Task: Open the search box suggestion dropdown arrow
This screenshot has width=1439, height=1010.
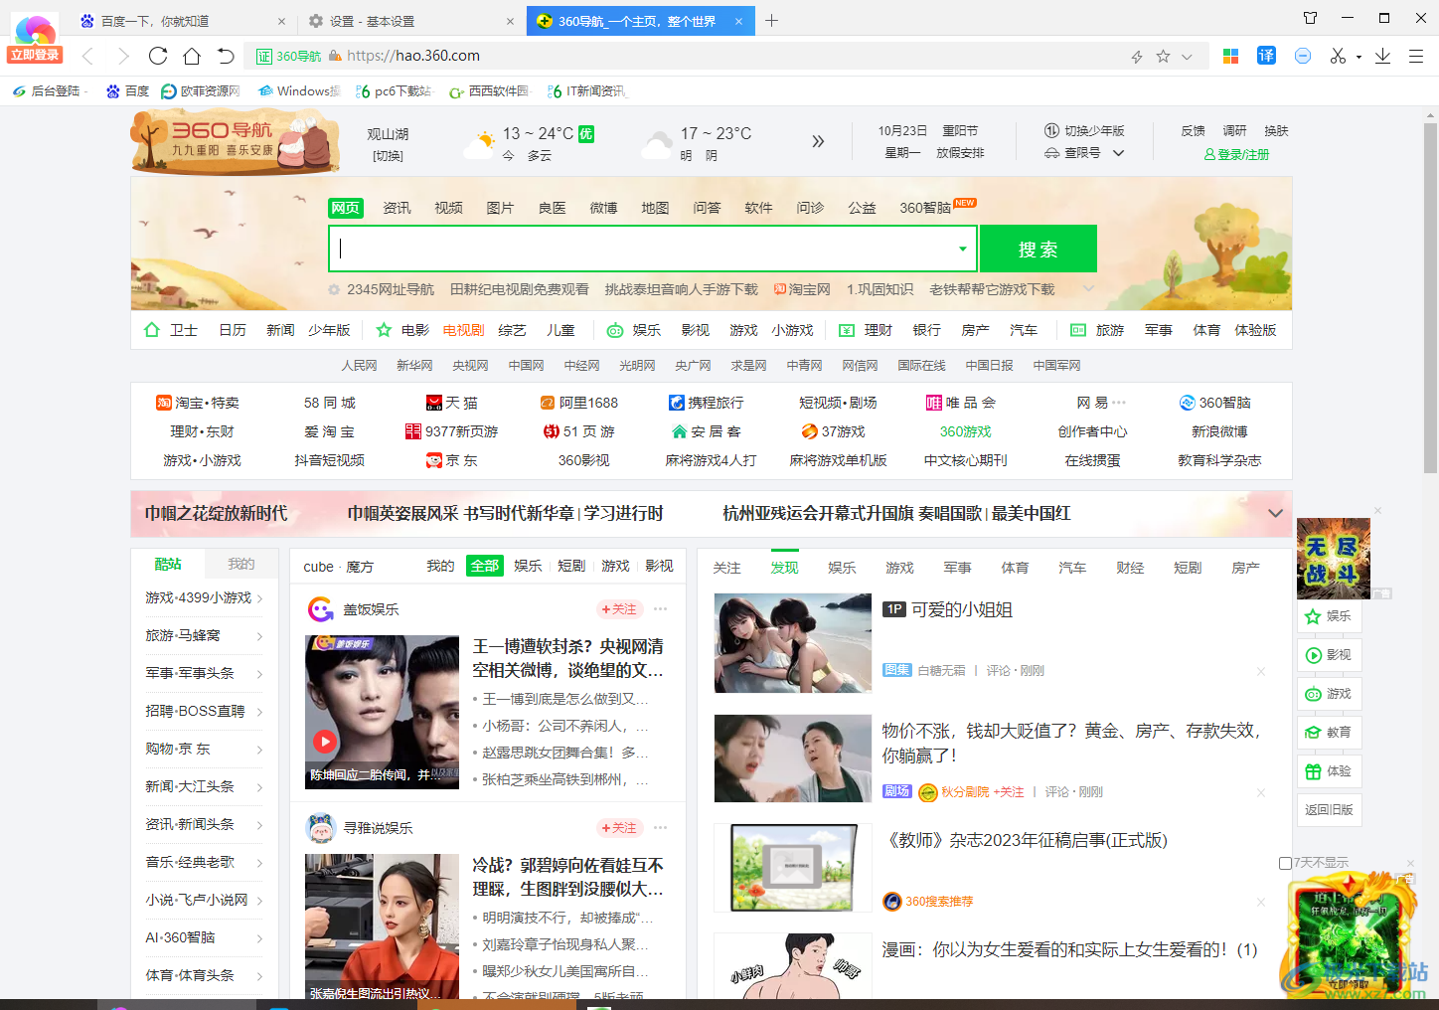Action: coord(962,249)
